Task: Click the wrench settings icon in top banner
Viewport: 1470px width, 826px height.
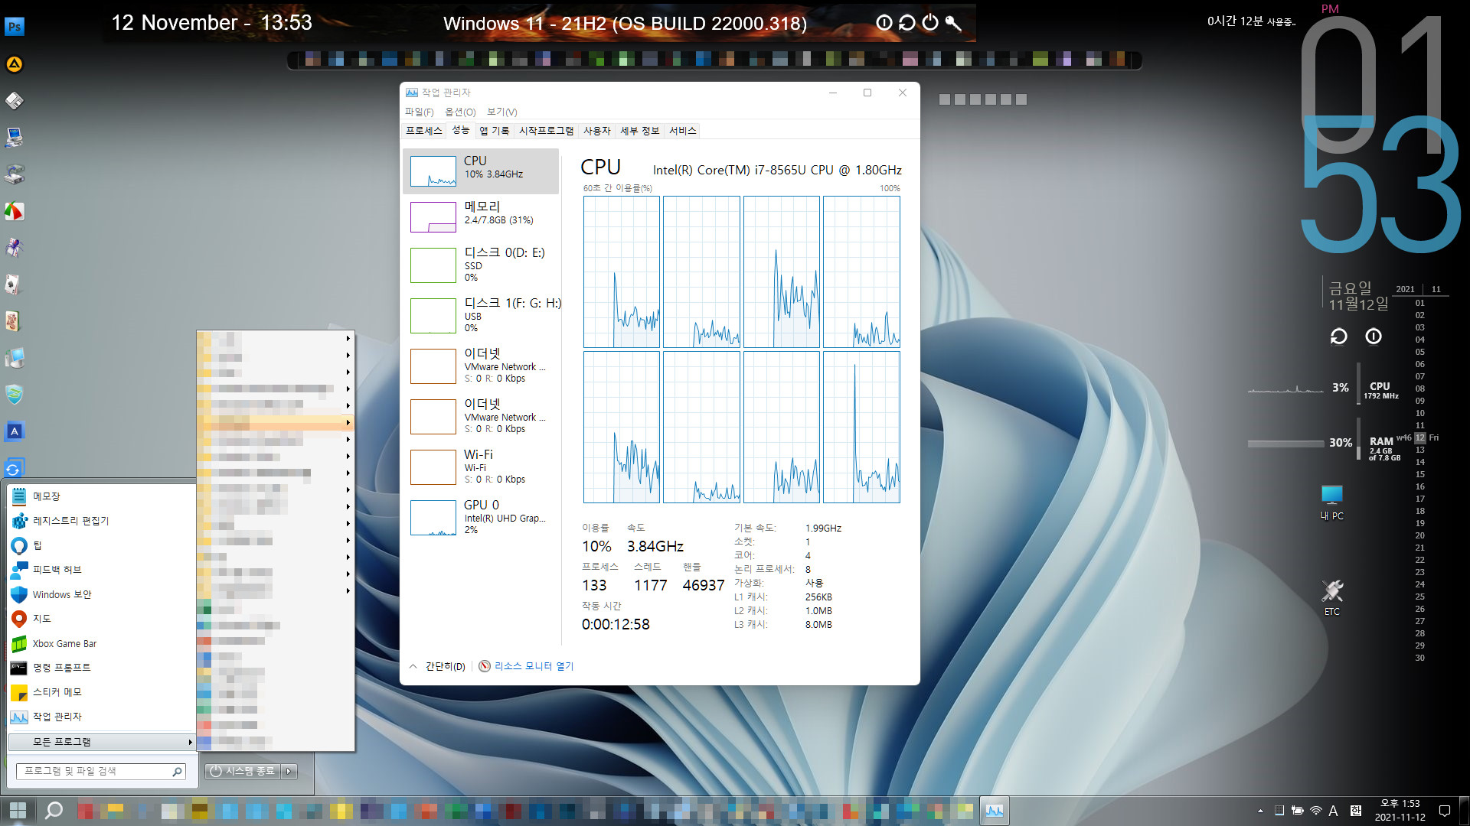Action: coord(953,23)
